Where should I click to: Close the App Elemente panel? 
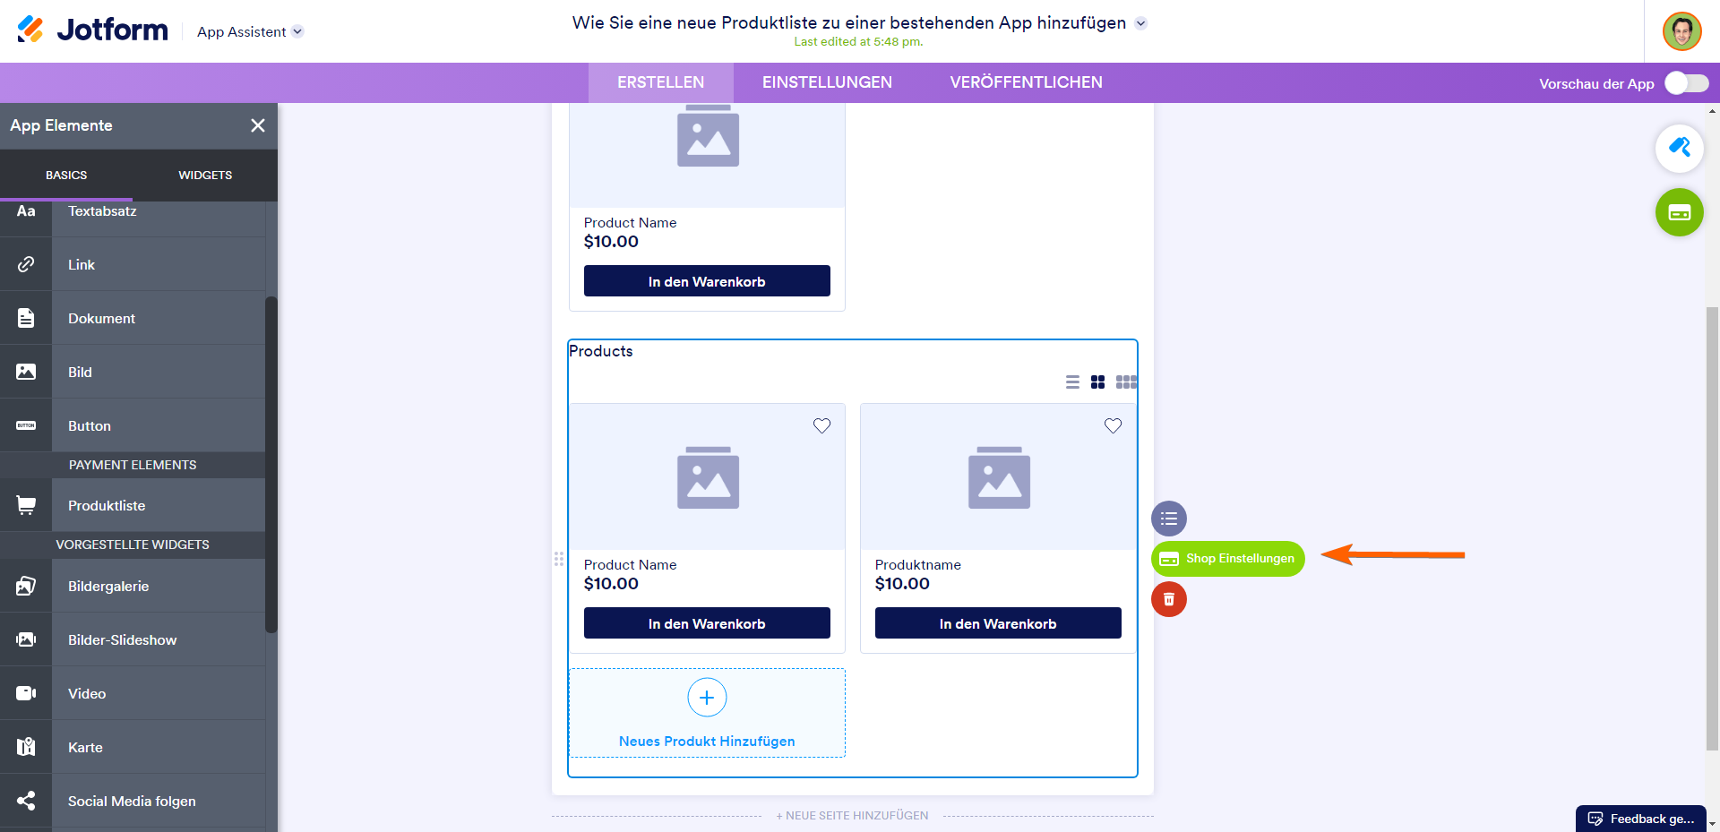tap(258, 125)
